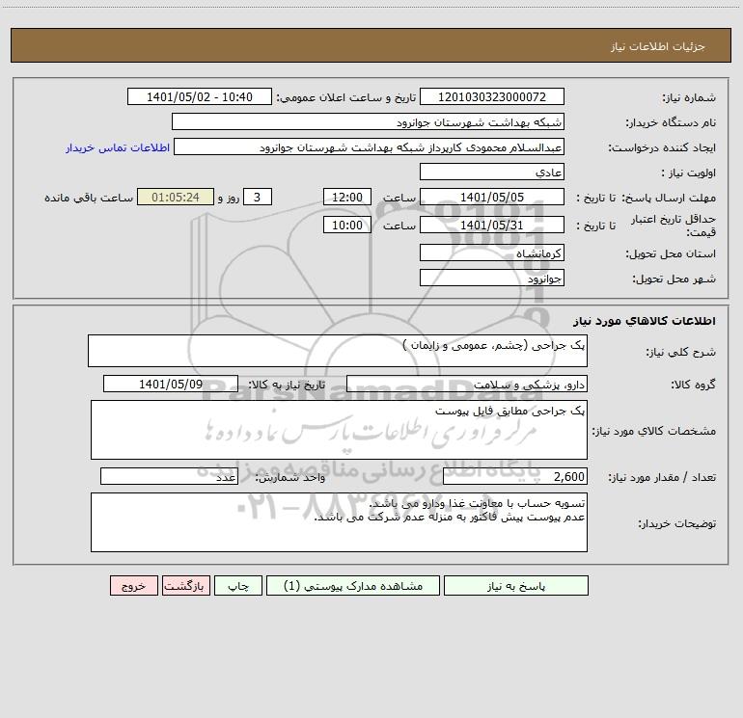The width and height of the screenshot is (743, 718).
Task: Click label حداقل تاریخ اعتبار قیمت
Action: pos(674,226)
